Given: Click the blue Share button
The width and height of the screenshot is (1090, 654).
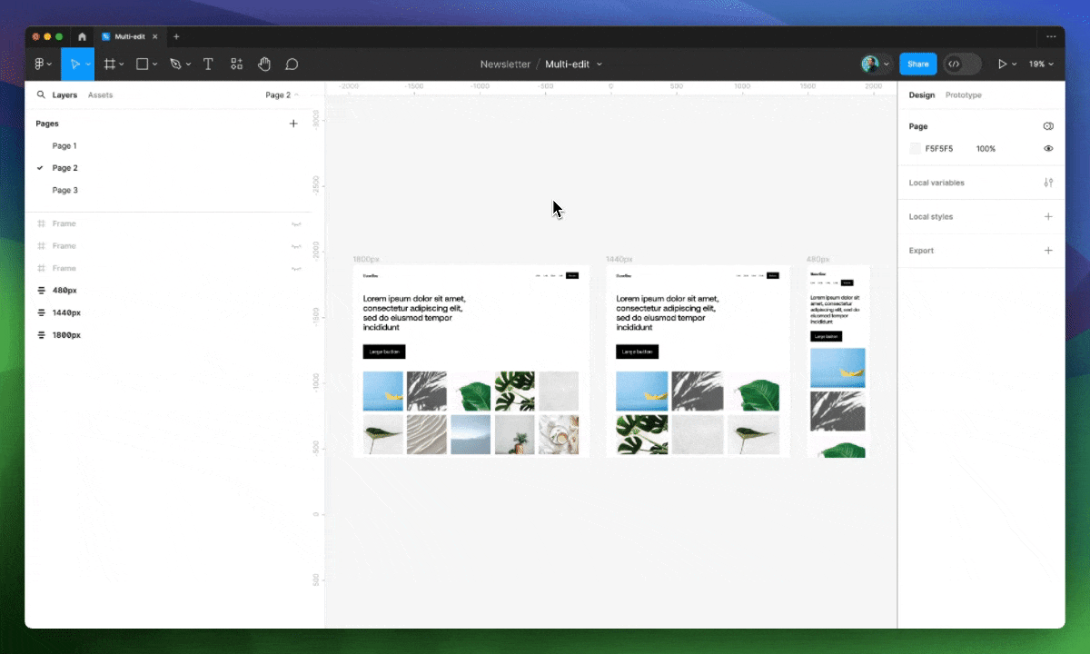Looking at the screenshot, I should 917,64.
